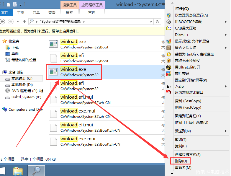Click winload.exe icon in System32\Boot

pyautogui.click(x=53, y=44)
